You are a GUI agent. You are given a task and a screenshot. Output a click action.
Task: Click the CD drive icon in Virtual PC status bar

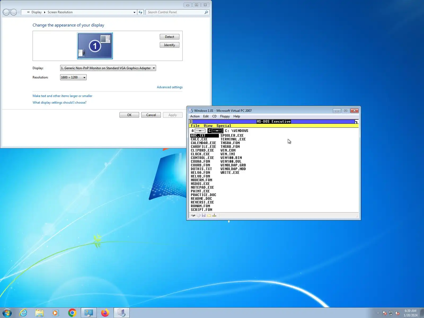198,215
